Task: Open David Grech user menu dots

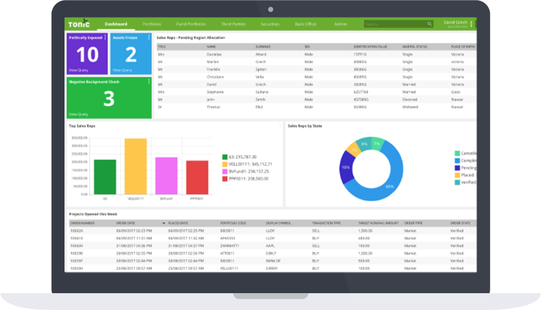Action: 471,24
